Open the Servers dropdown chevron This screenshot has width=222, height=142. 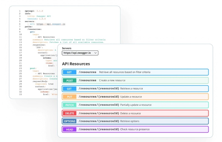point(95,53)
